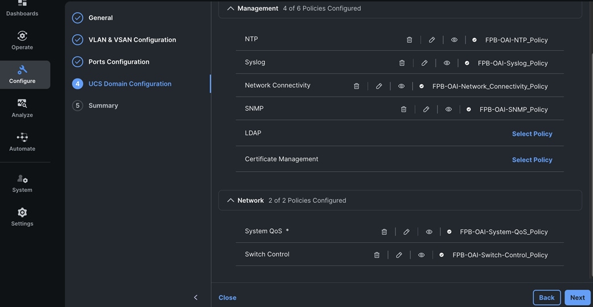
Task: Select Policy for LDAP
Action: (532, 134)
